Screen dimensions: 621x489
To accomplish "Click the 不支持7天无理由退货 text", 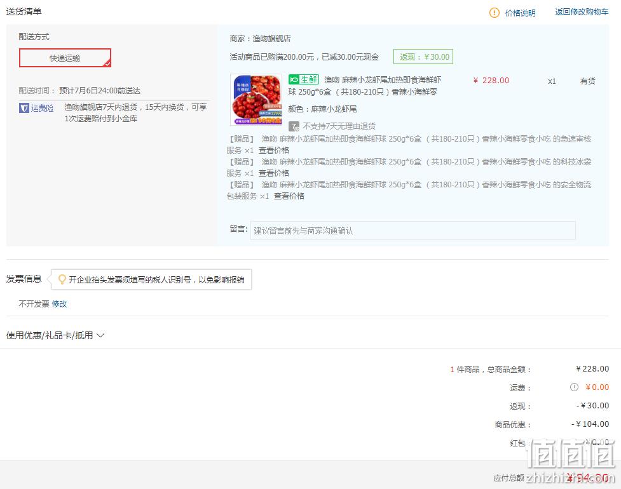I will pos(339,126).
